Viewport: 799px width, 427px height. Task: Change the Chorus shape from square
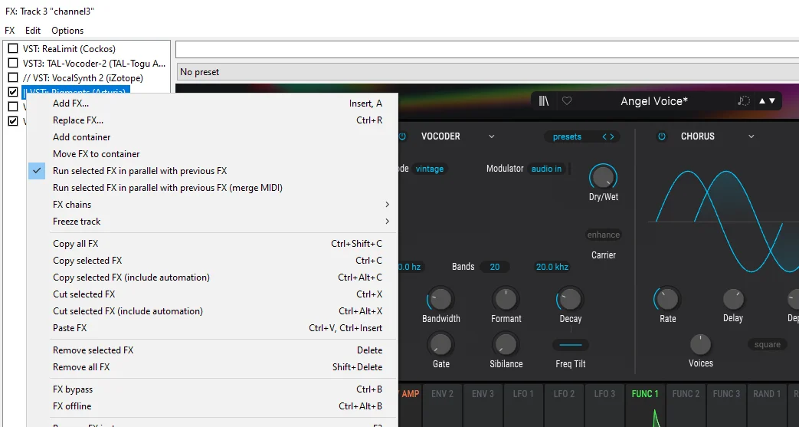tap(768, 344)
